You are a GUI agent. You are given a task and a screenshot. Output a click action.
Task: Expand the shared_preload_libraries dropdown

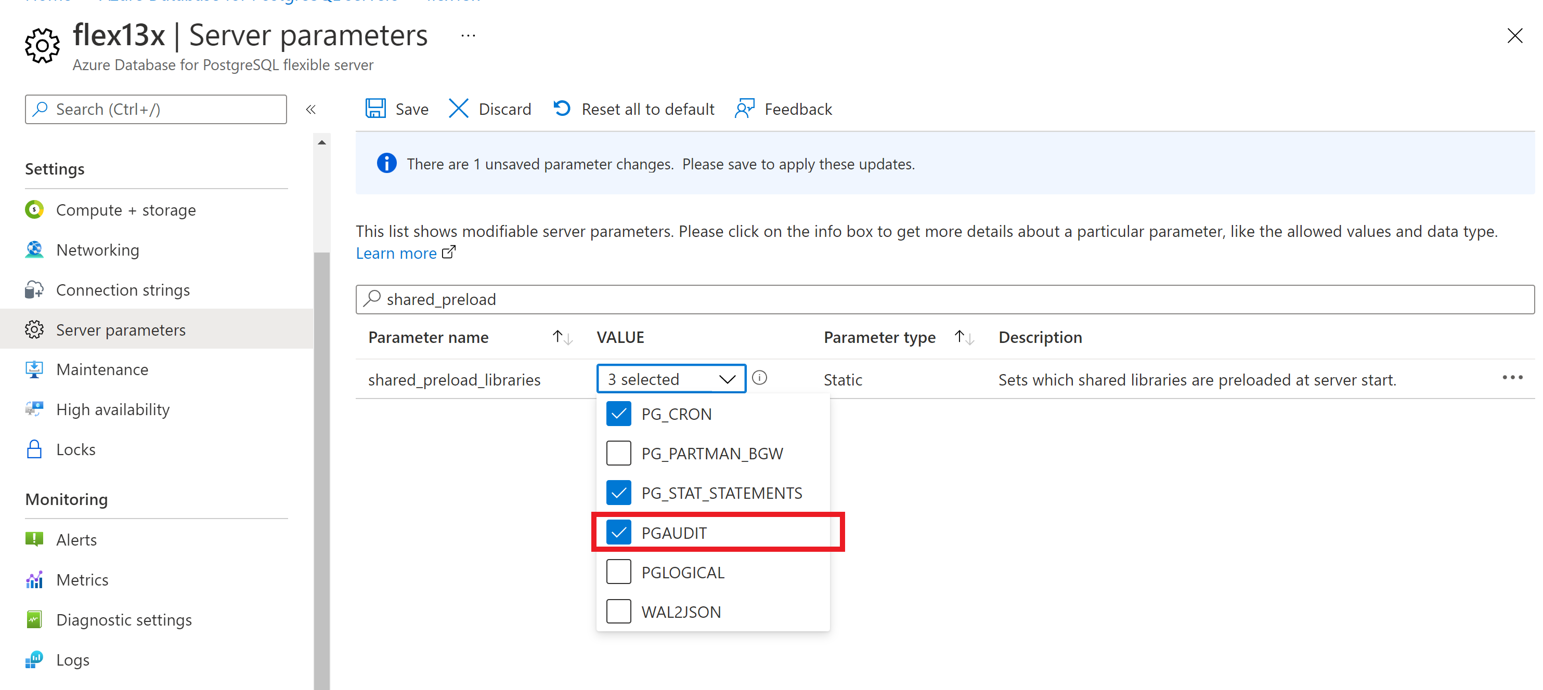pos(670,378)
